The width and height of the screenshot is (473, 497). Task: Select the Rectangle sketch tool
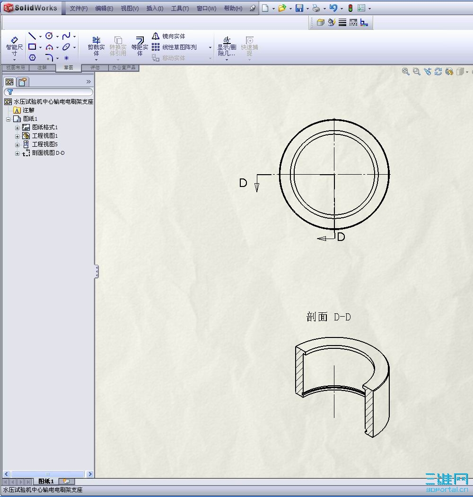point(32,47)
